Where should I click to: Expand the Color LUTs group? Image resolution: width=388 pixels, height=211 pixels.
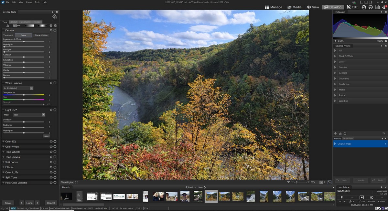click(3, 172)
